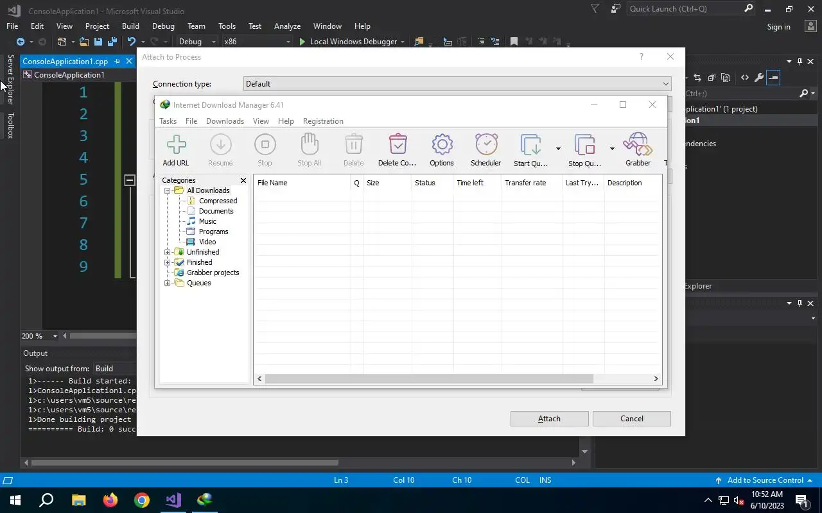Click the Resume icon in IDM toolbar
Screen dimensions: 822x513
(x=220, y=145)
